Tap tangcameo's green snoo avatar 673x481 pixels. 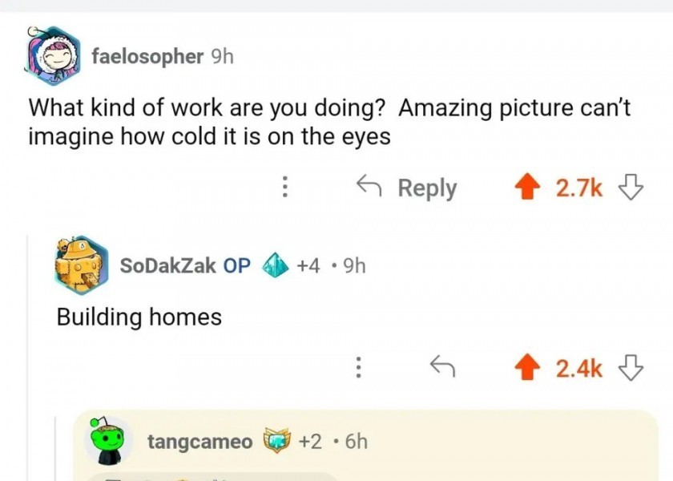click(x=108, y=440)
